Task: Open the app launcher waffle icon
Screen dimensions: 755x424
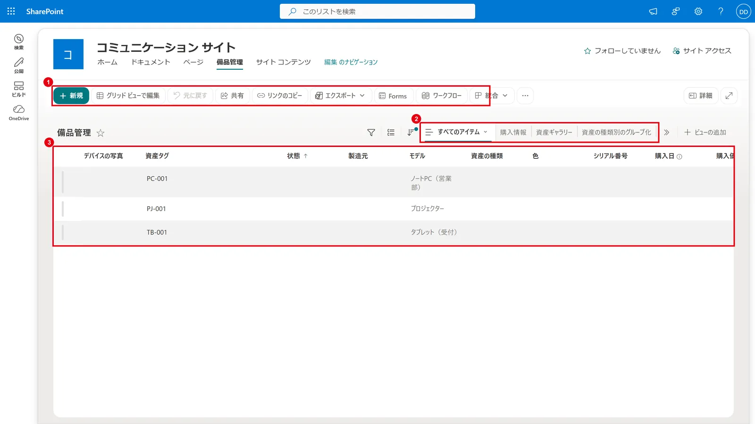Action: tap(11, 11)
